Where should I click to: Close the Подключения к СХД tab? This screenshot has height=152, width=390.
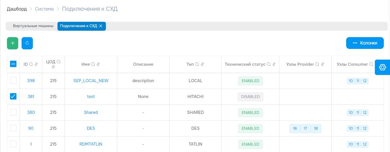click(101, 26)
